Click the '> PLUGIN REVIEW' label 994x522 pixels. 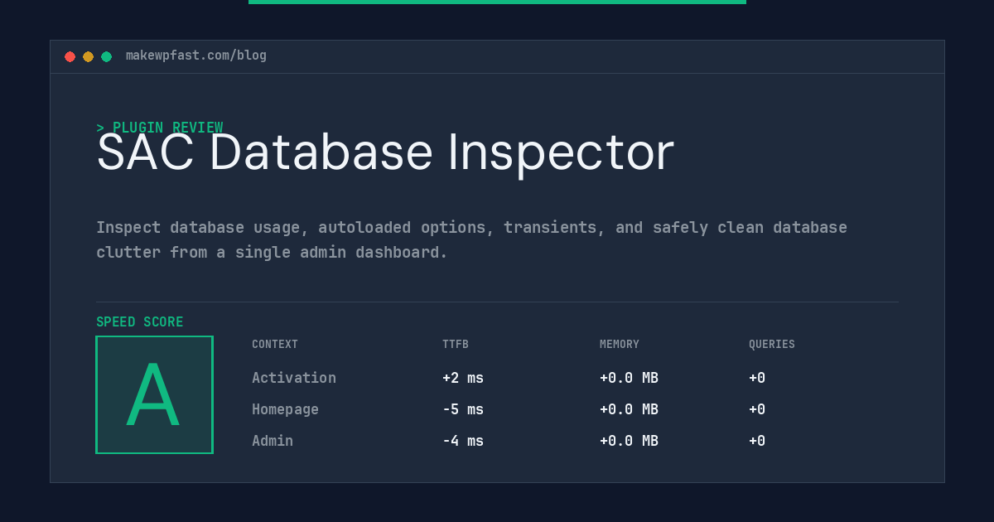click(x=160, y=128)
